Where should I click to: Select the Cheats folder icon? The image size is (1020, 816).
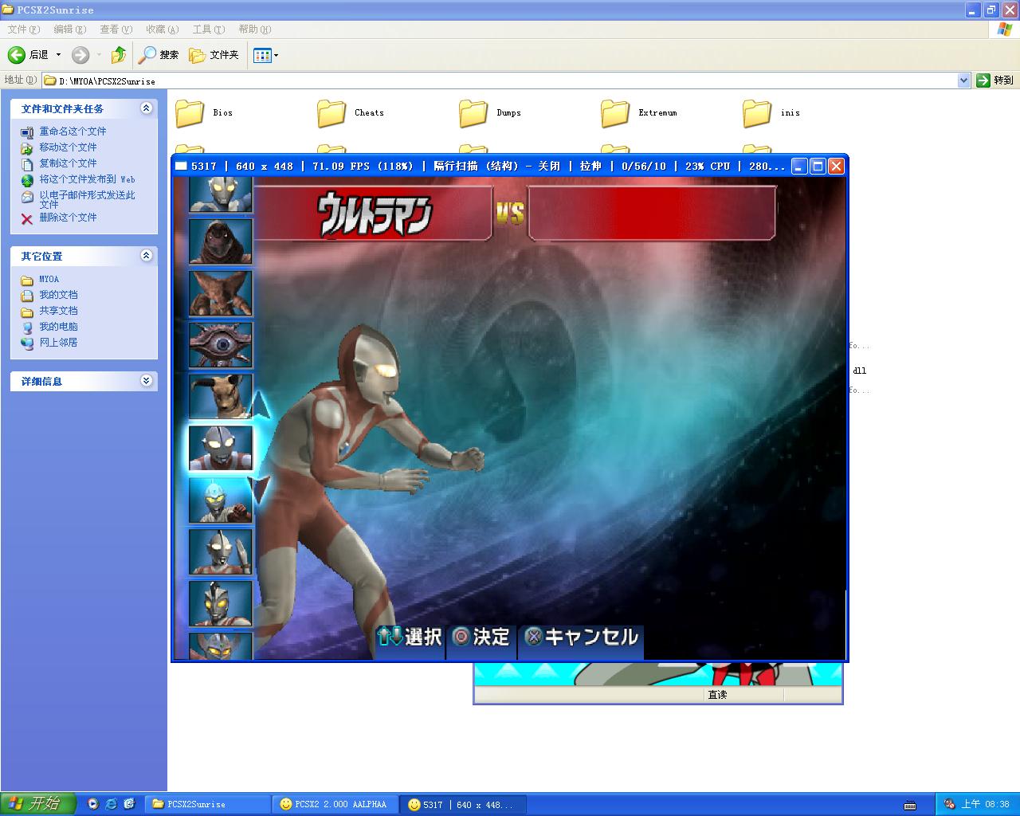point(331,113)
